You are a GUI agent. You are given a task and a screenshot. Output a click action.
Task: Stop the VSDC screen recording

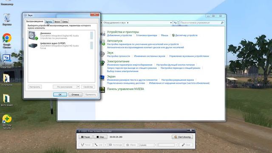click(100, 137)
